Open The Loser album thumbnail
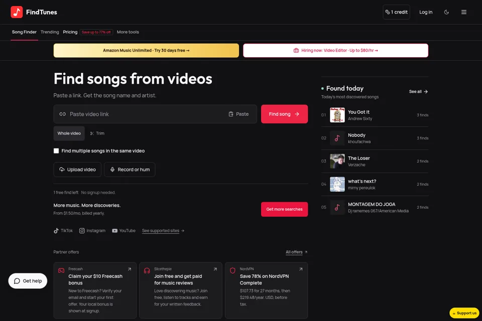The height and width of the screenshot is (321, 482). 337,162
